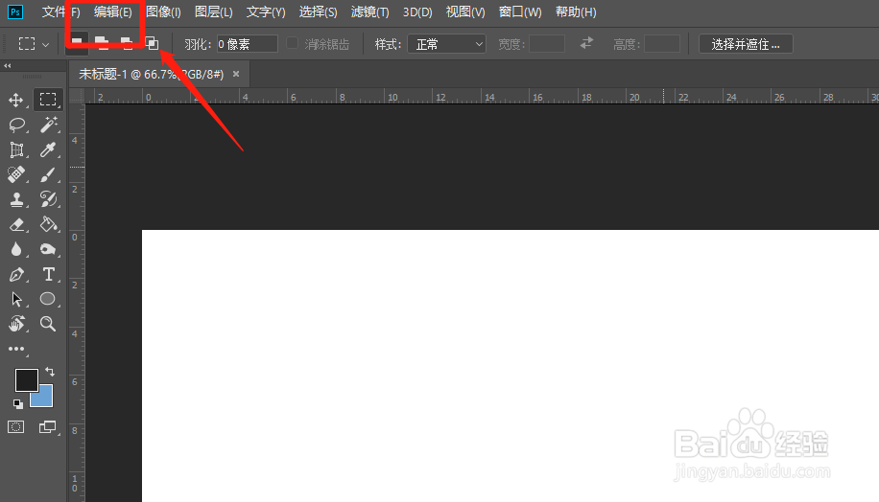Image resolution: width=879 pixels, height=502 pixels.
Task: Choose Intersect with Selection mode
Action: 152,44
